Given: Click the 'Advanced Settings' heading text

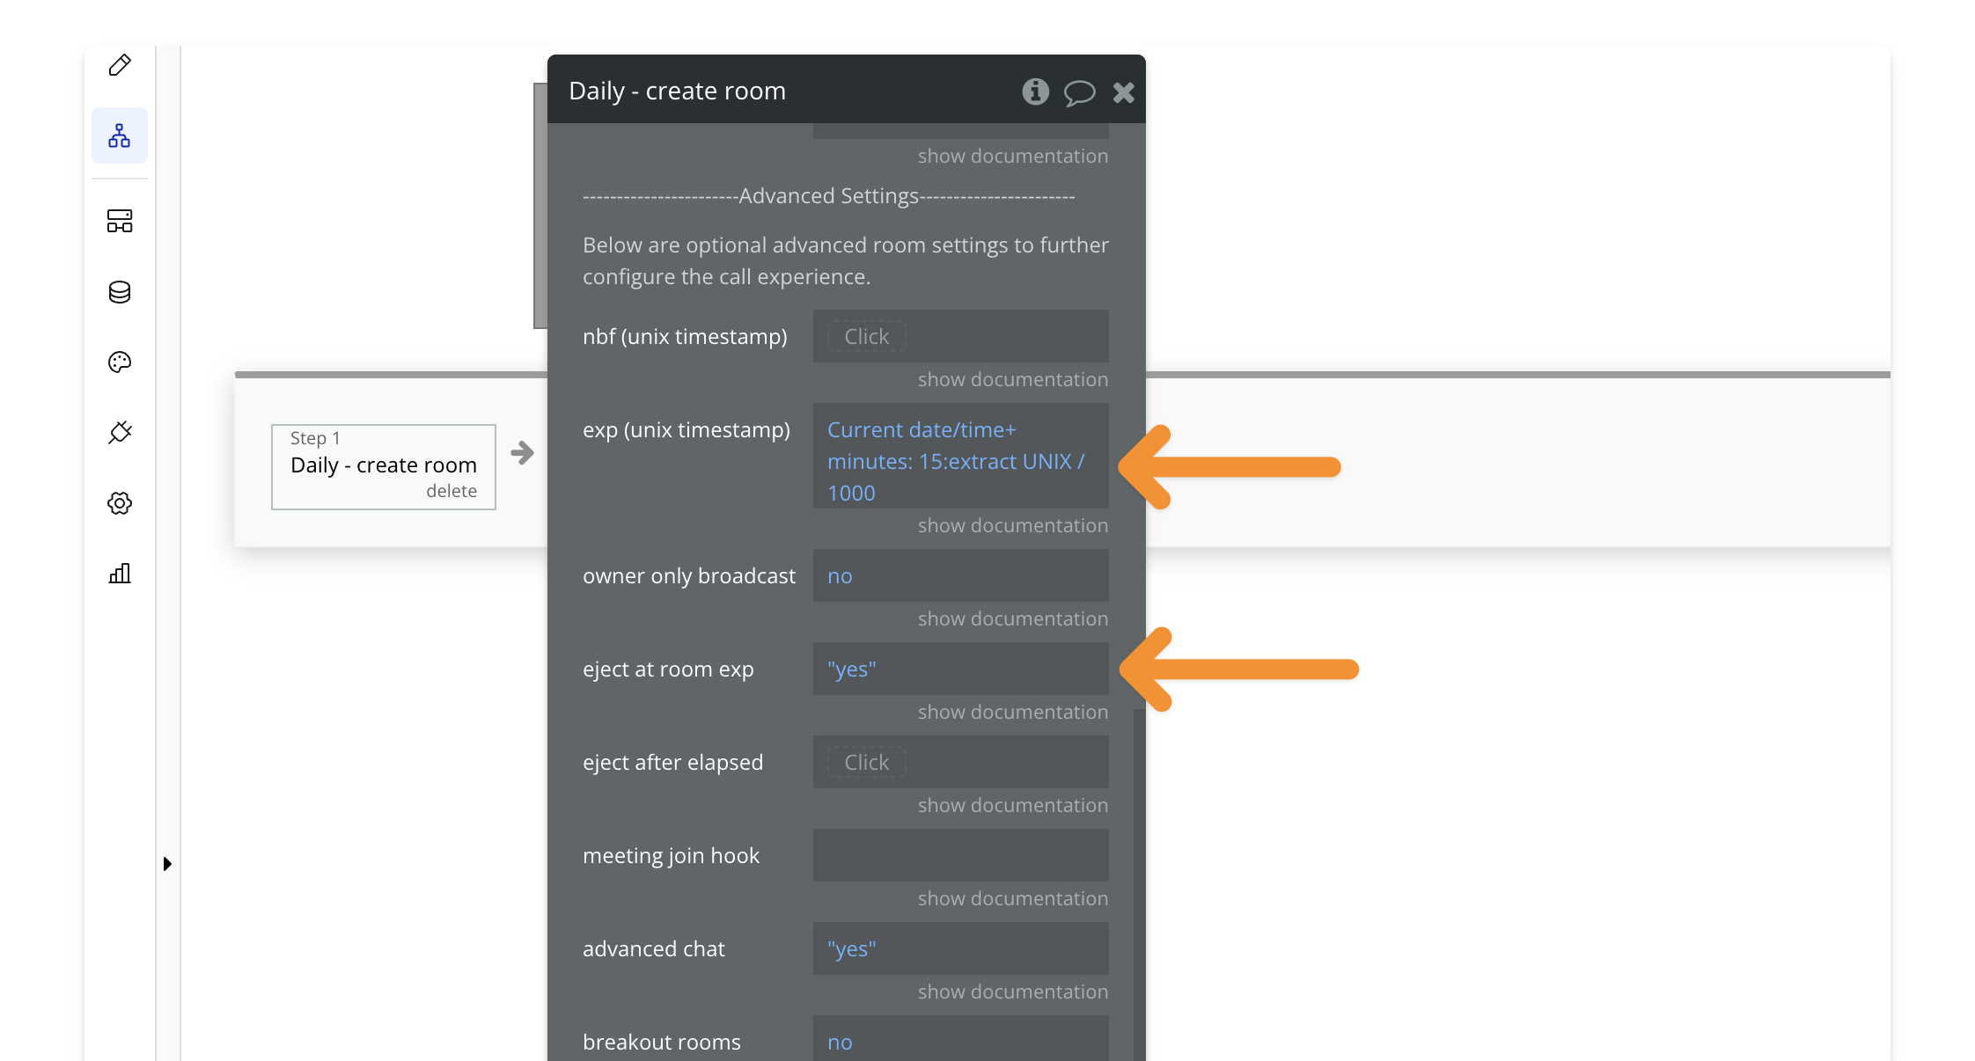Looking at the screenshot, I should 829,196.
